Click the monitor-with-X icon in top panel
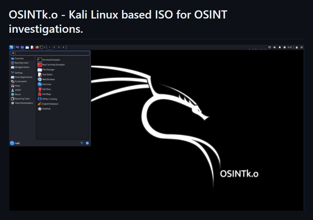This screenshot has width=313, height=220. click(x=17, y=47)
